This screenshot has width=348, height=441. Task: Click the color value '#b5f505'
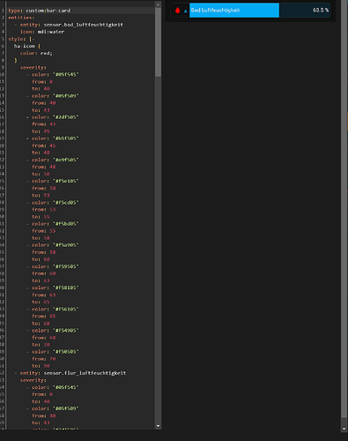66,138
